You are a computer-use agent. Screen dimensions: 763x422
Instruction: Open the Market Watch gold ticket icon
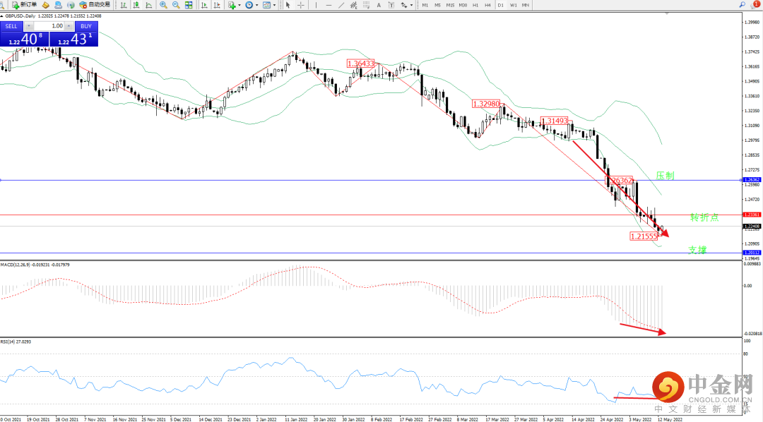46,5
